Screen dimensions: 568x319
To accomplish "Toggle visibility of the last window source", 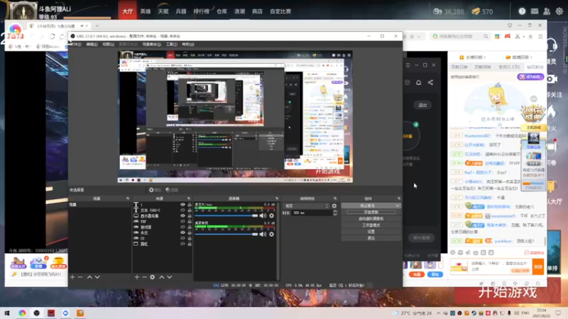I will tap(182, 244).
